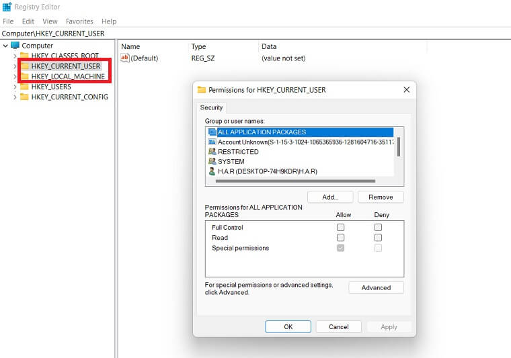The width and height of the screenshot is (511, 358).
Task: Click the RESTRICTED group icon
Action: pos(212,152)
